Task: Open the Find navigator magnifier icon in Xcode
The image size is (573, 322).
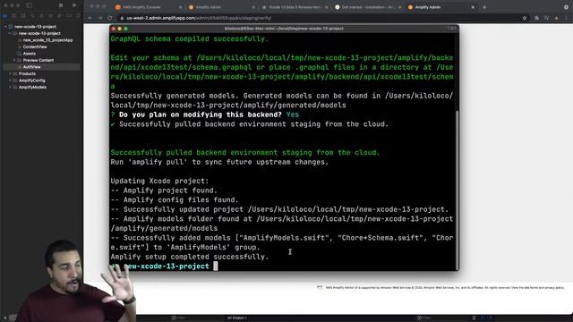Action: click(x=32, y=16)
